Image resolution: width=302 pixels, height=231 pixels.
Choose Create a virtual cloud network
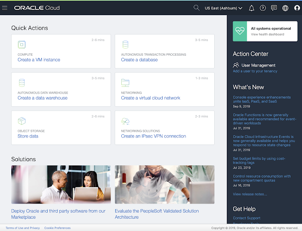point(151,98)
